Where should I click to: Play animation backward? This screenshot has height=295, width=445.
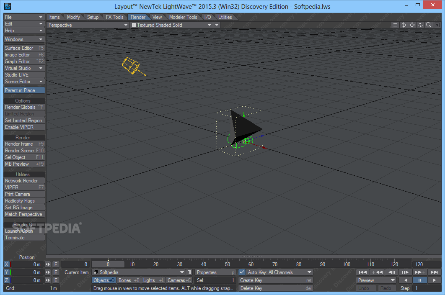(406, 280)
